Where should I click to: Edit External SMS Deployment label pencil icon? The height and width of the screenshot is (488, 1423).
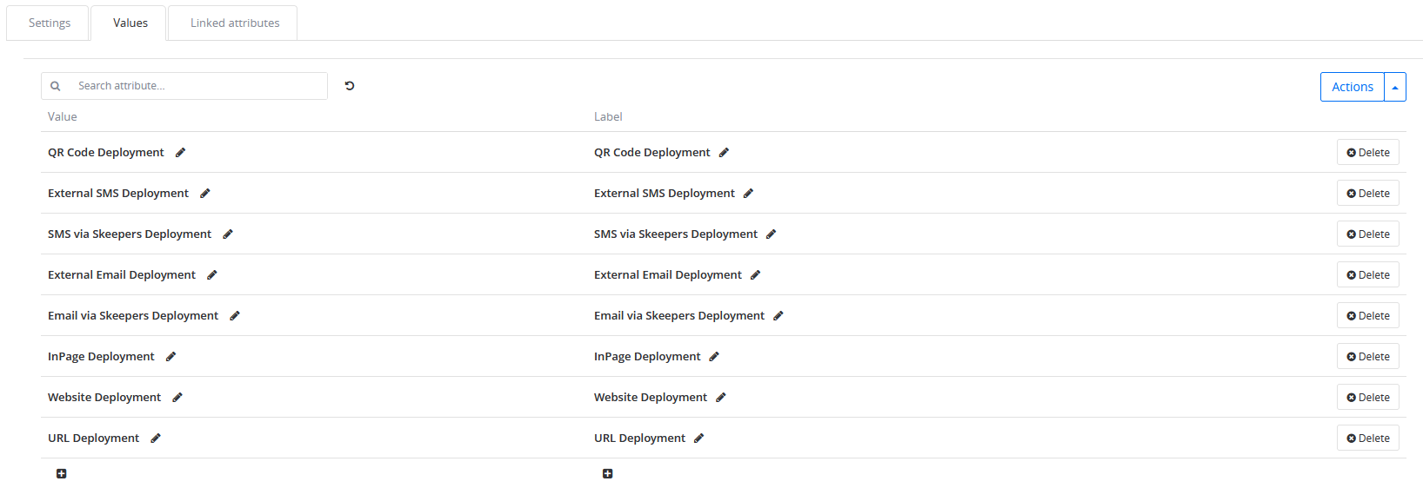tap(748, 194)
